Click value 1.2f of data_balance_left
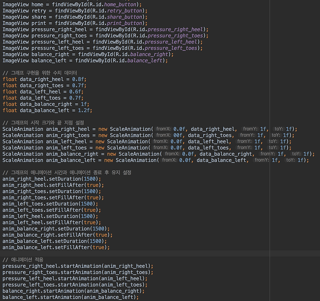 (x=84, y=110)
